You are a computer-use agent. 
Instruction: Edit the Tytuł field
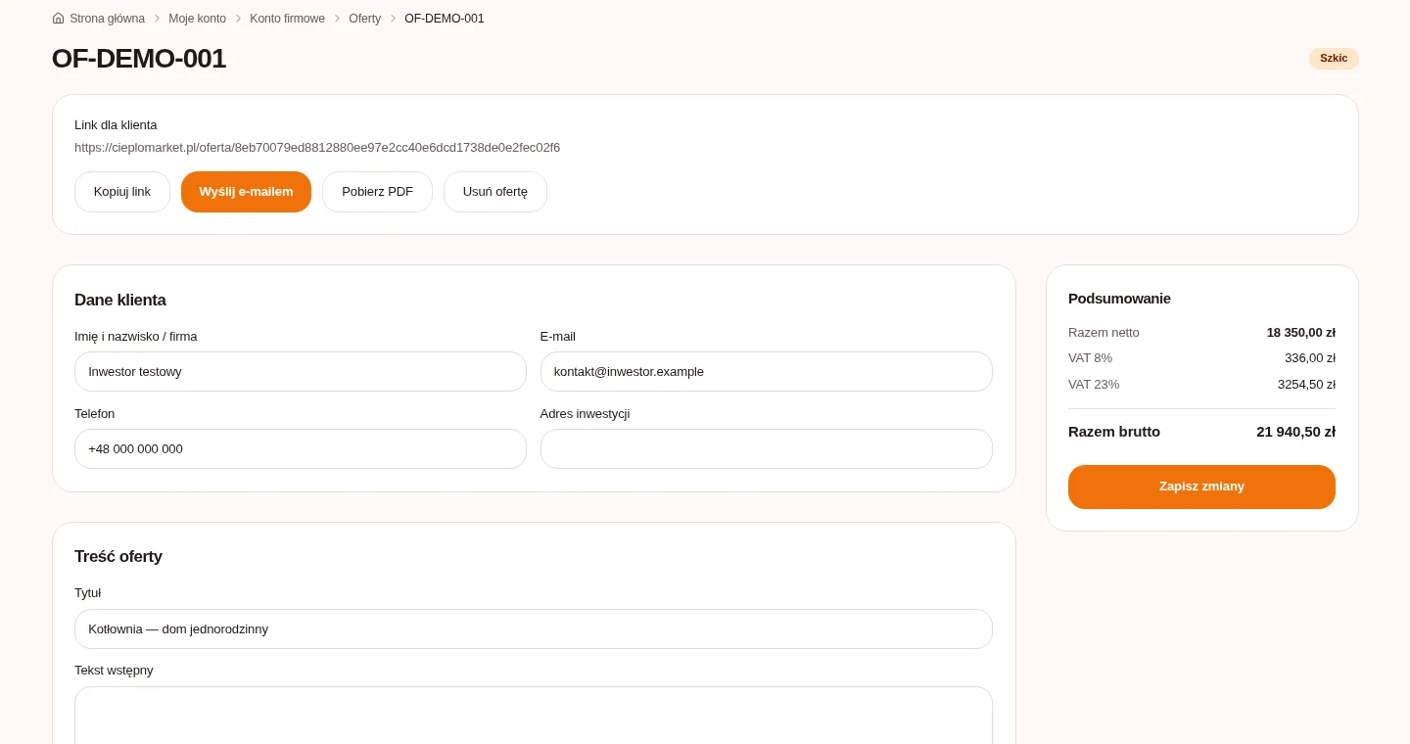pos(534,629)
